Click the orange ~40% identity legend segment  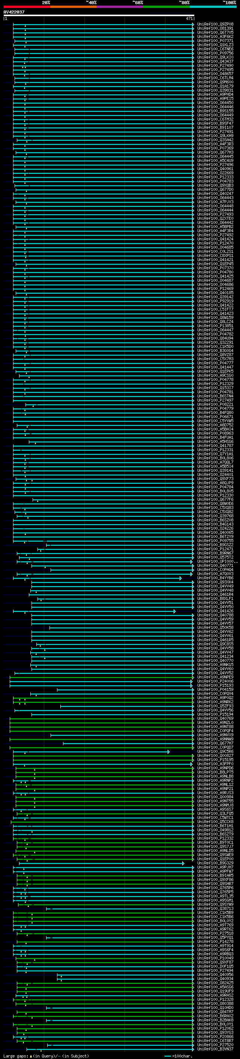coord(73,7)
